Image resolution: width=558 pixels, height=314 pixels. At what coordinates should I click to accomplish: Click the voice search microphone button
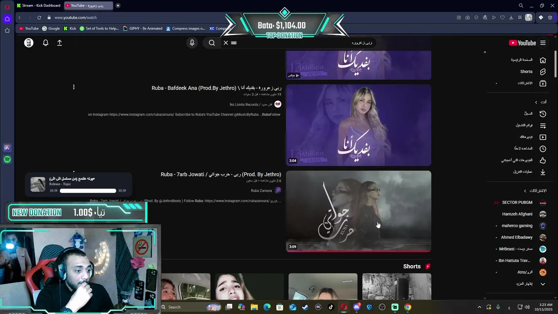pos(192,43)
